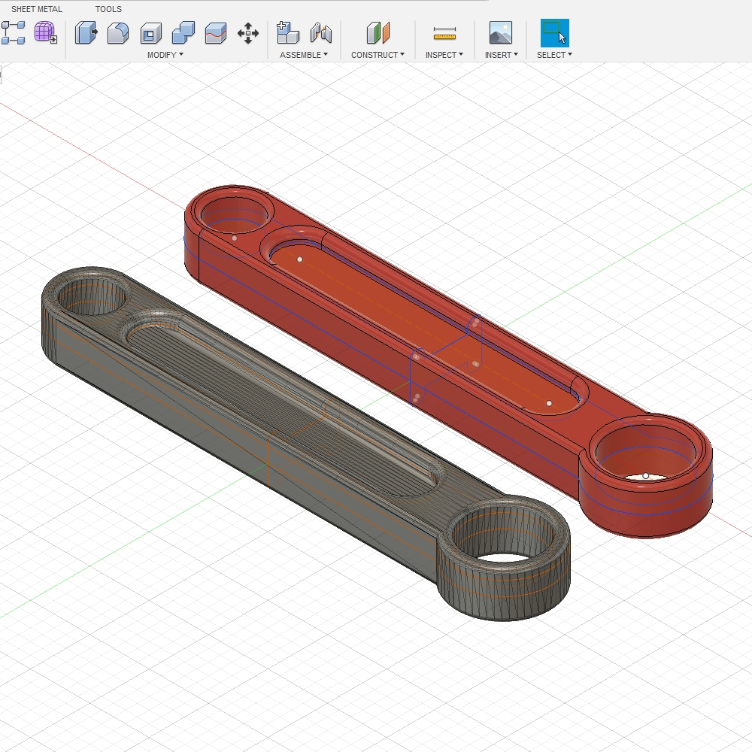Expand the SELECT dropdown menu

click(554, 55)
